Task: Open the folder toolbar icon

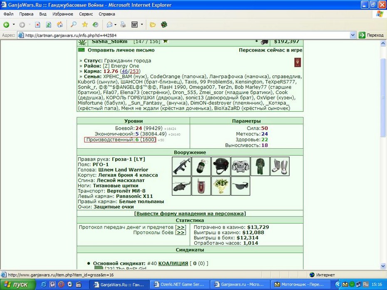Action: coord(153,25)
